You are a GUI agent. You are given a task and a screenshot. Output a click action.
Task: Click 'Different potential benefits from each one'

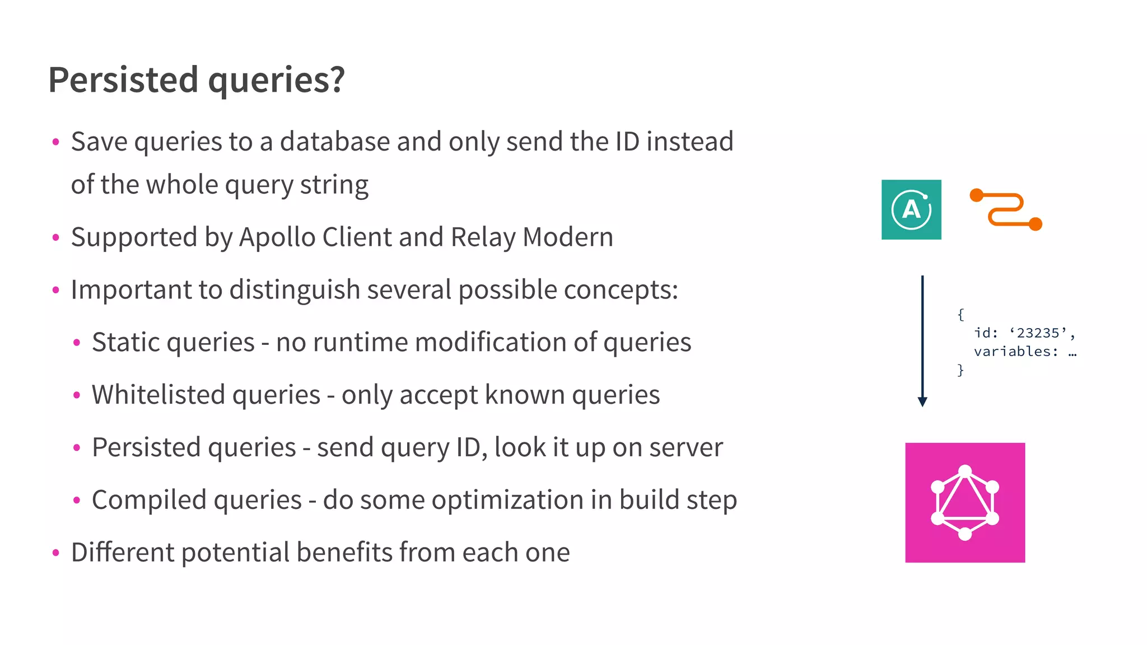(320, 553)
